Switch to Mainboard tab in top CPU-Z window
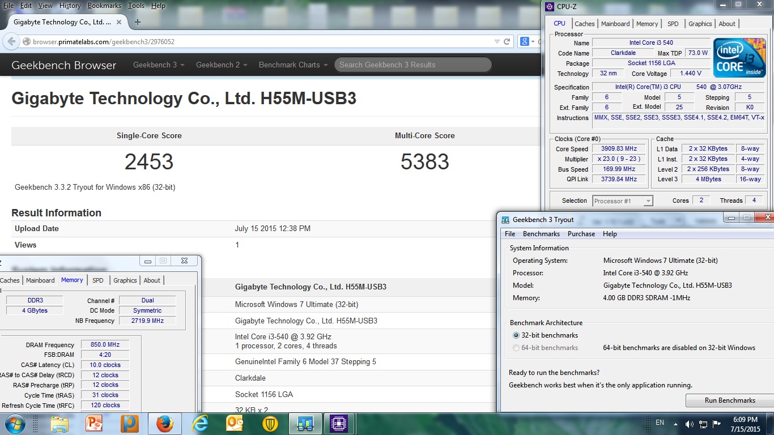Image resolution: width=774 pixels, height=435 pixels. pyautogui.click(x=615, y=24)
